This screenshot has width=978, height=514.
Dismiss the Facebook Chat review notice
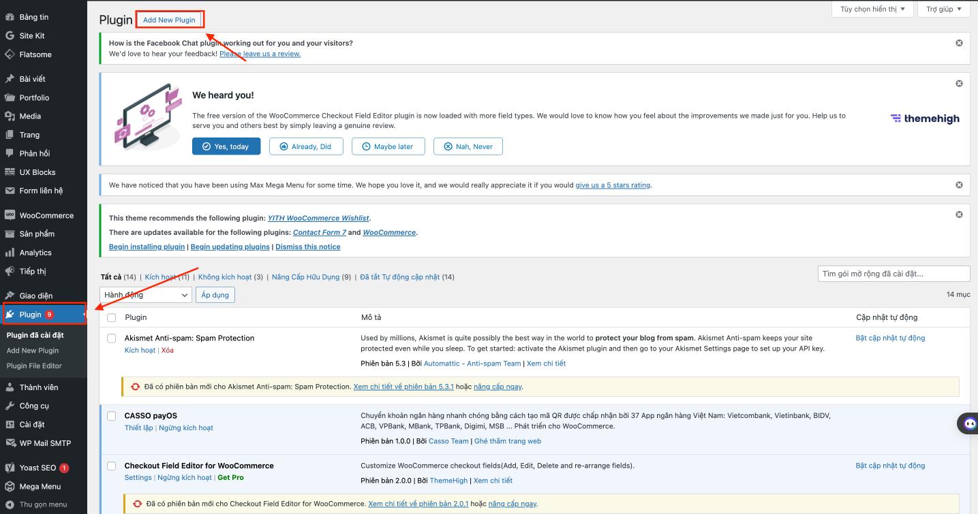tap(959, 43)
